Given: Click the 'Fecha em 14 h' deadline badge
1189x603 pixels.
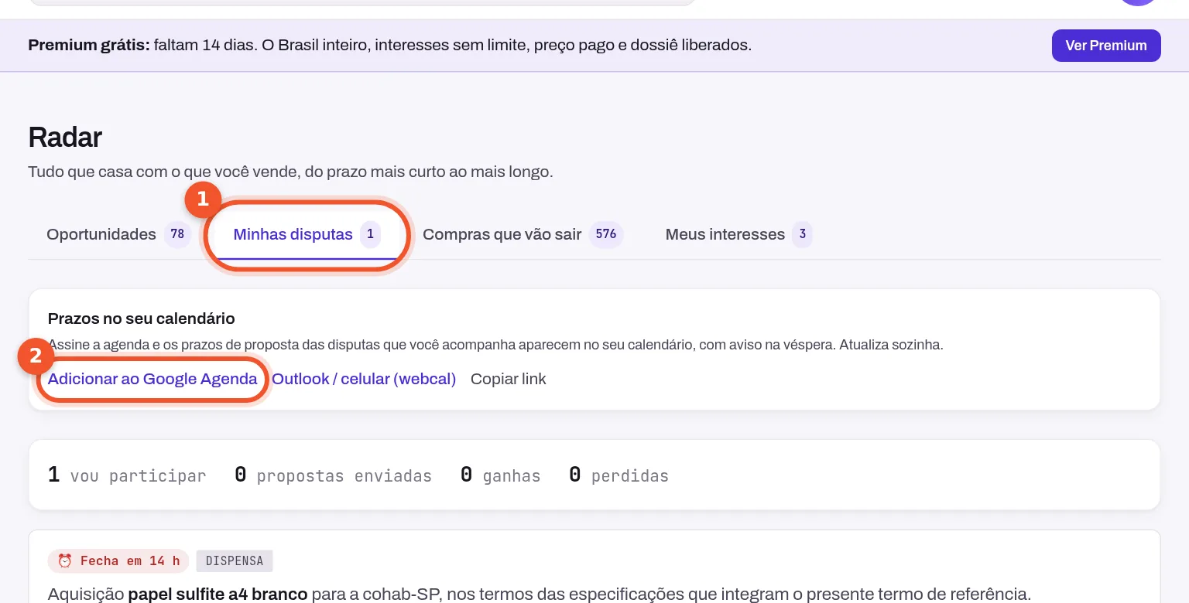Looking at the screenshot, I should point(119,560).
